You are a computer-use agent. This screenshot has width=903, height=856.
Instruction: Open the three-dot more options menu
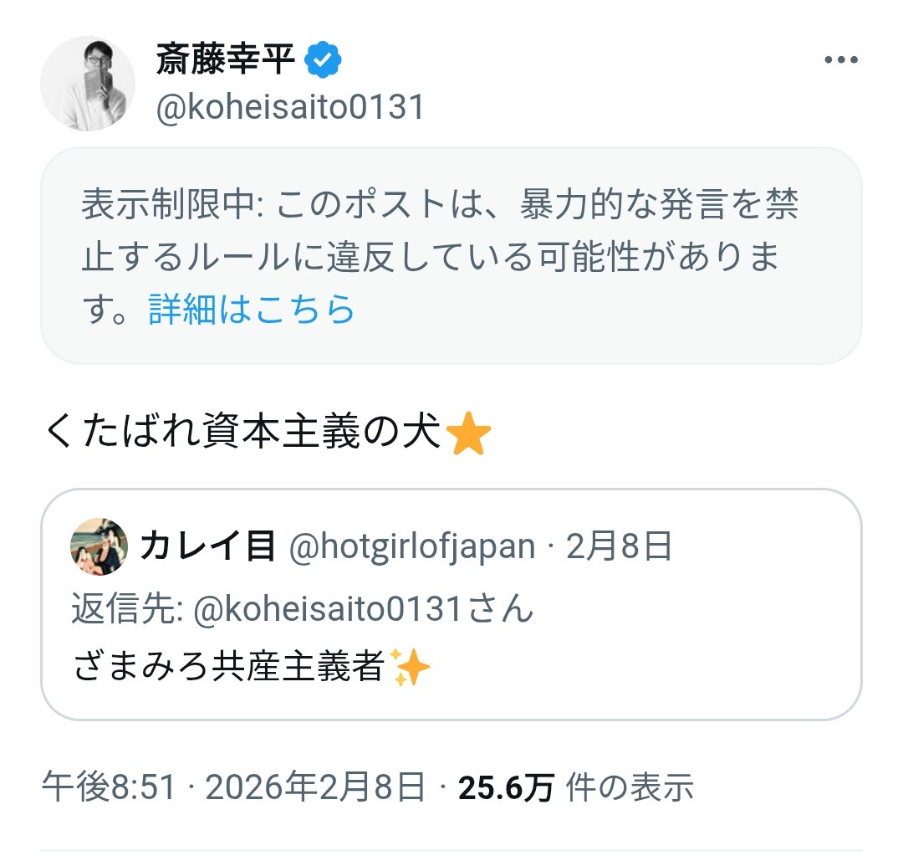(841, 60)
